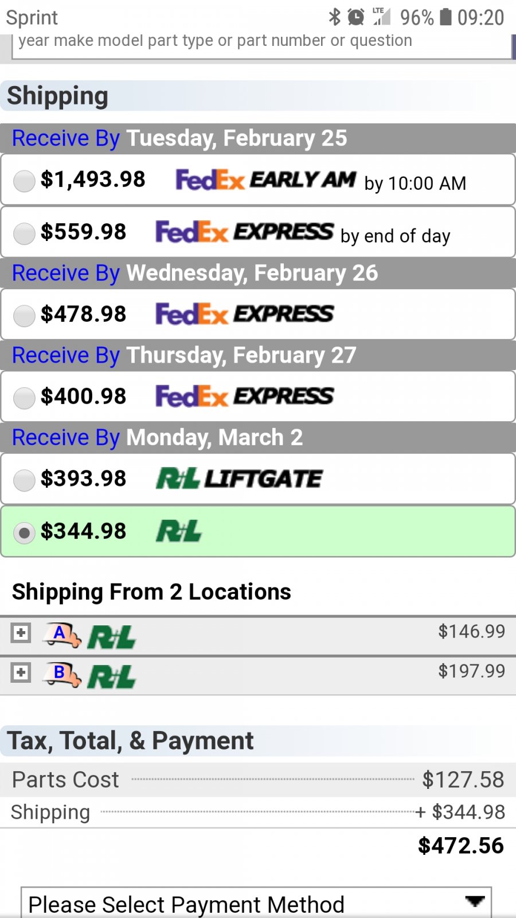Viewport: 516px width, 918px height.
Task: Click the R+L Liftgate carrier logo
Action: pyautogui.click(x=239, y=479)
